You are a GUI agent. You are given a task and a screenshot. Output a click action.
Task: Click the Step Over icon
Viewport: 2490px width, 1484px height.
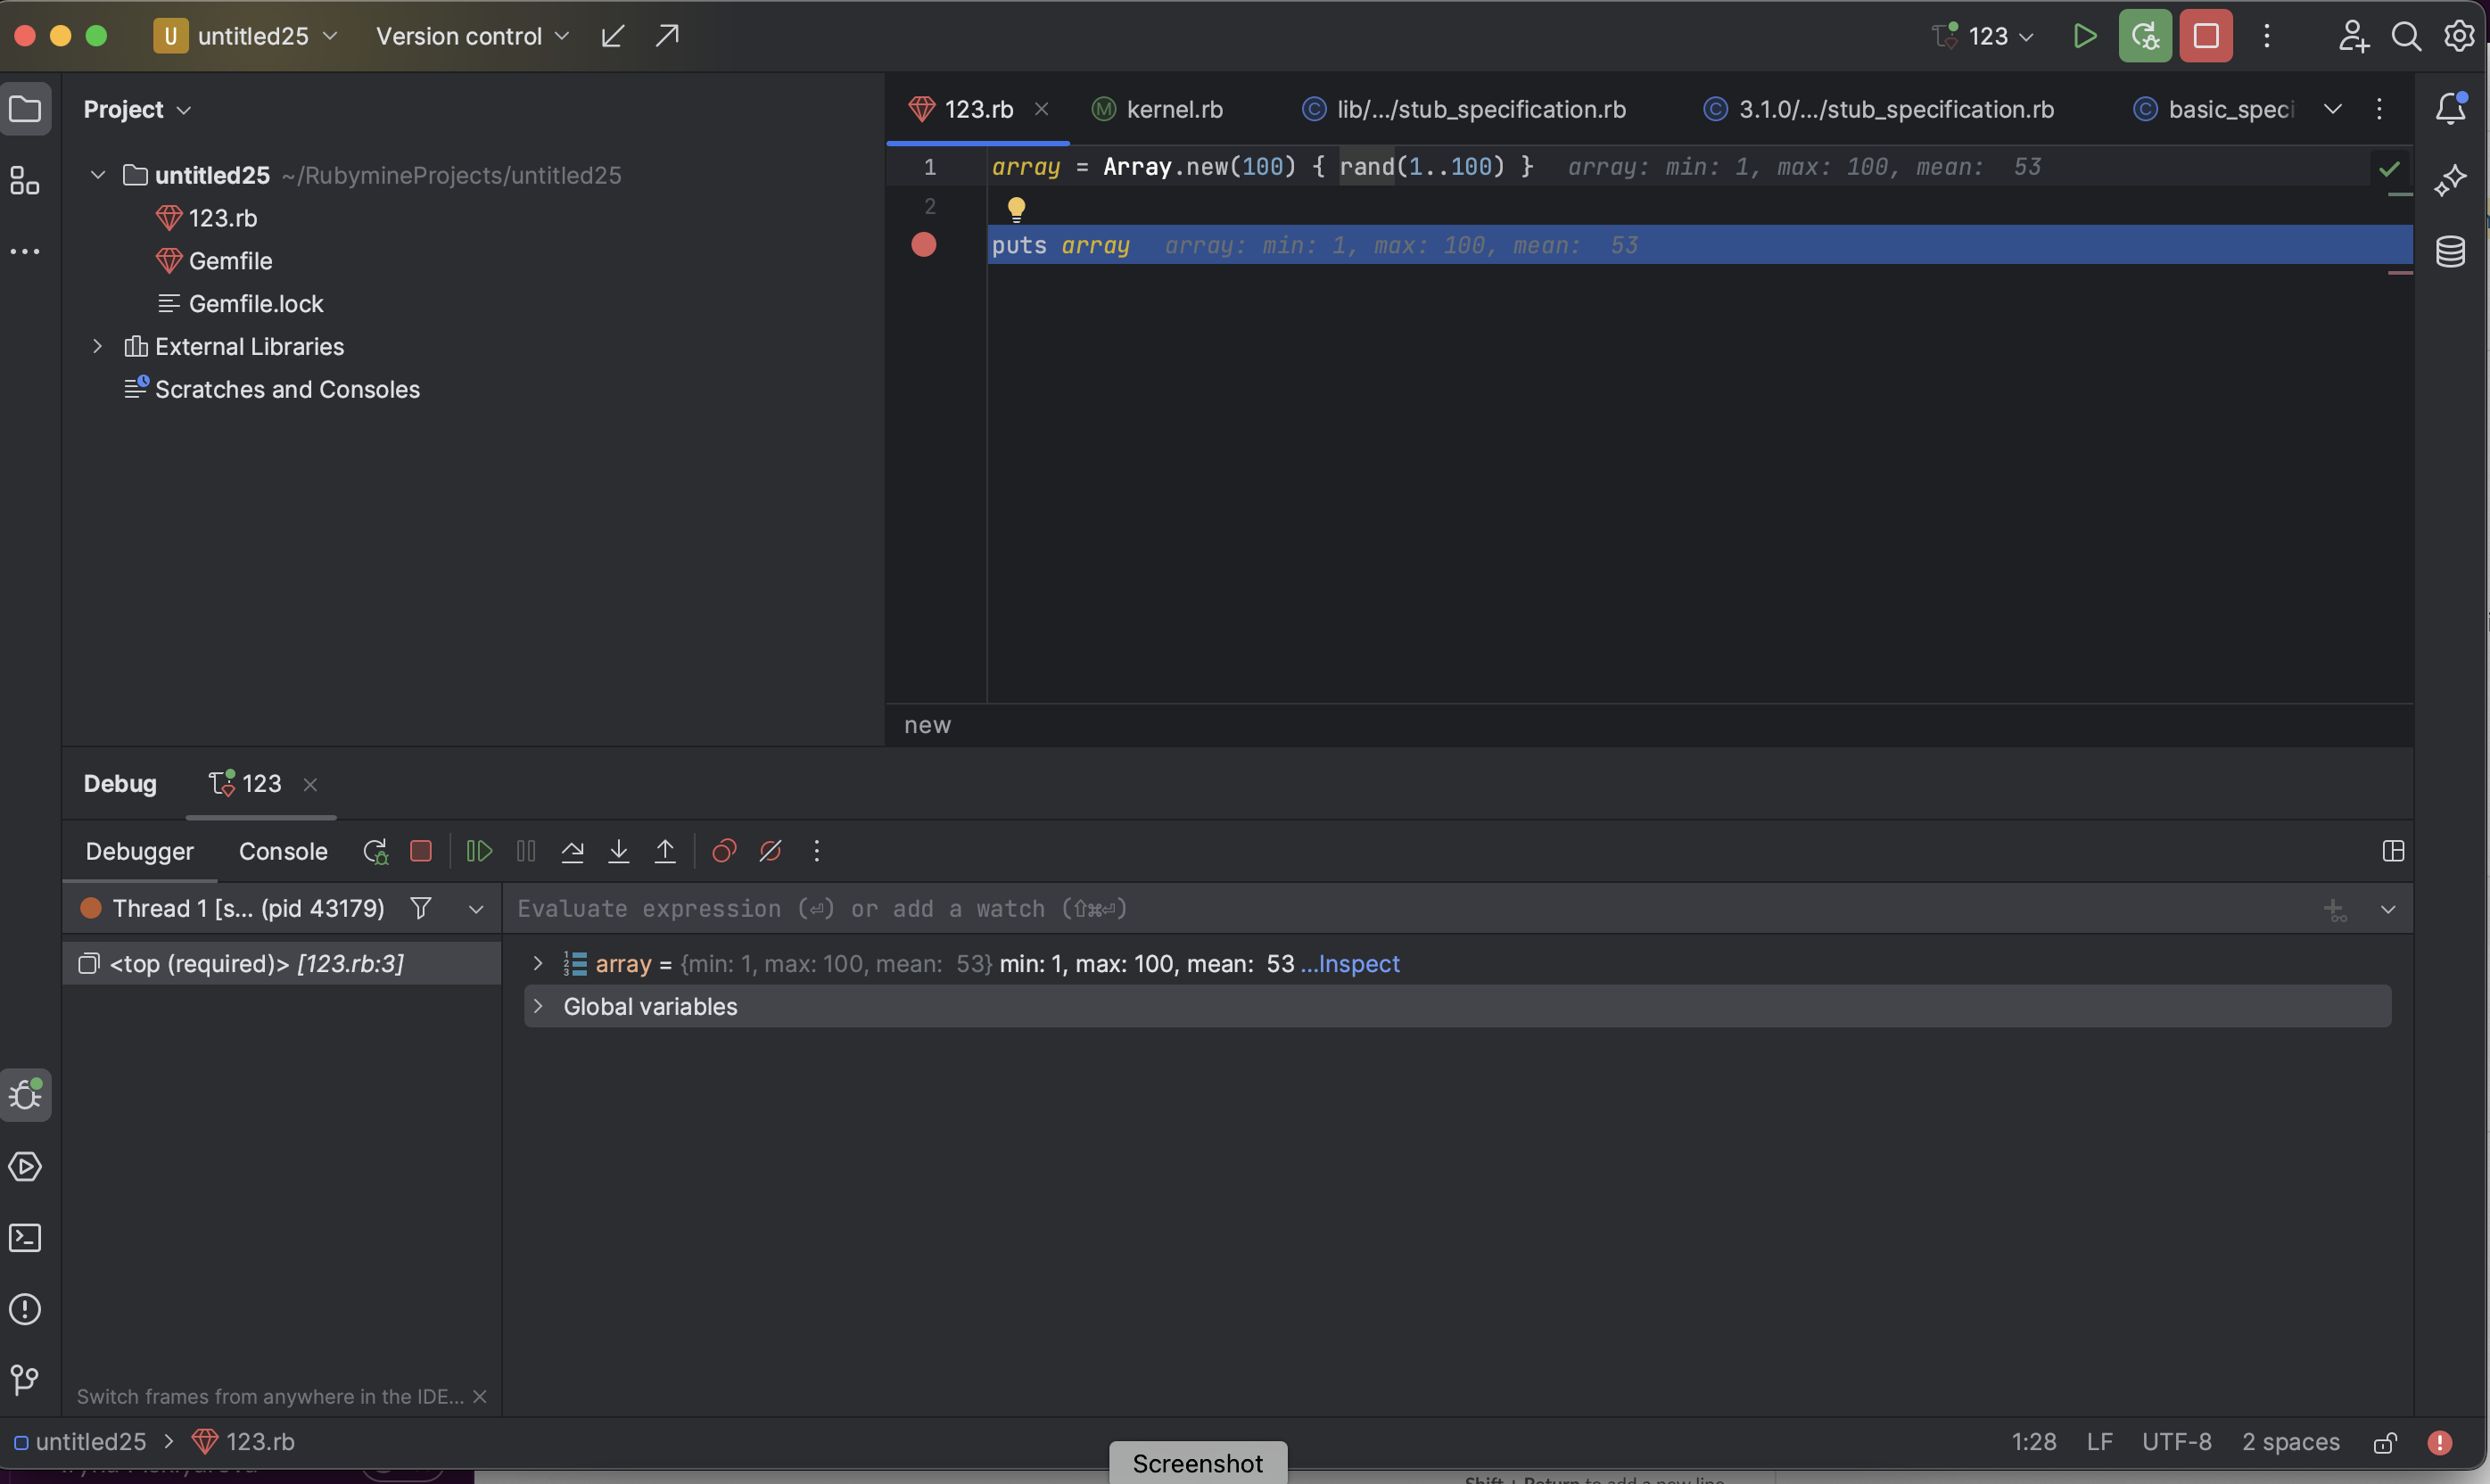pyautogui.click(x=572, y=851)
